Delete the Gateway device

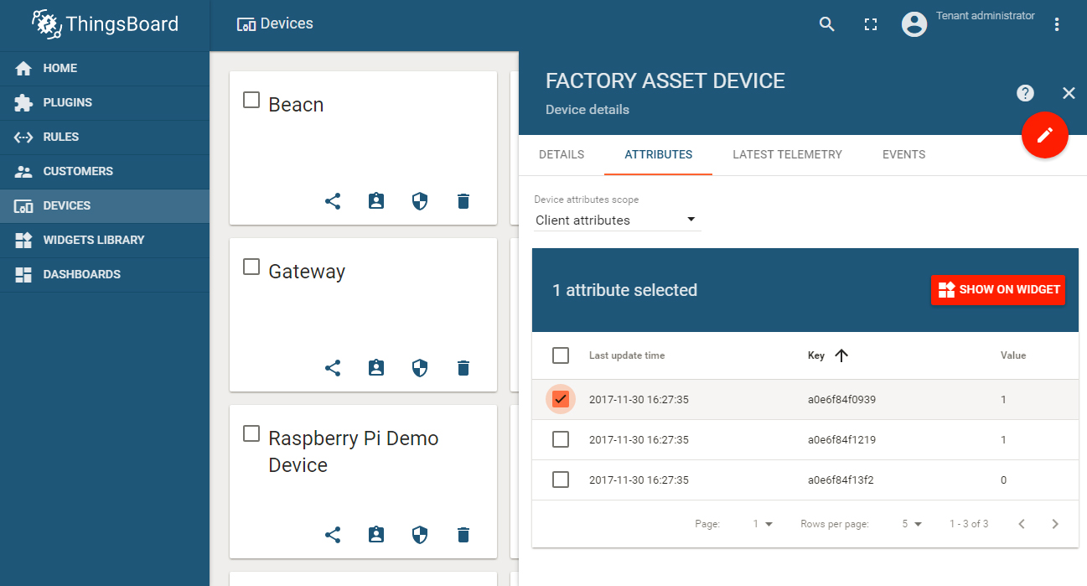tap(463, 368)
